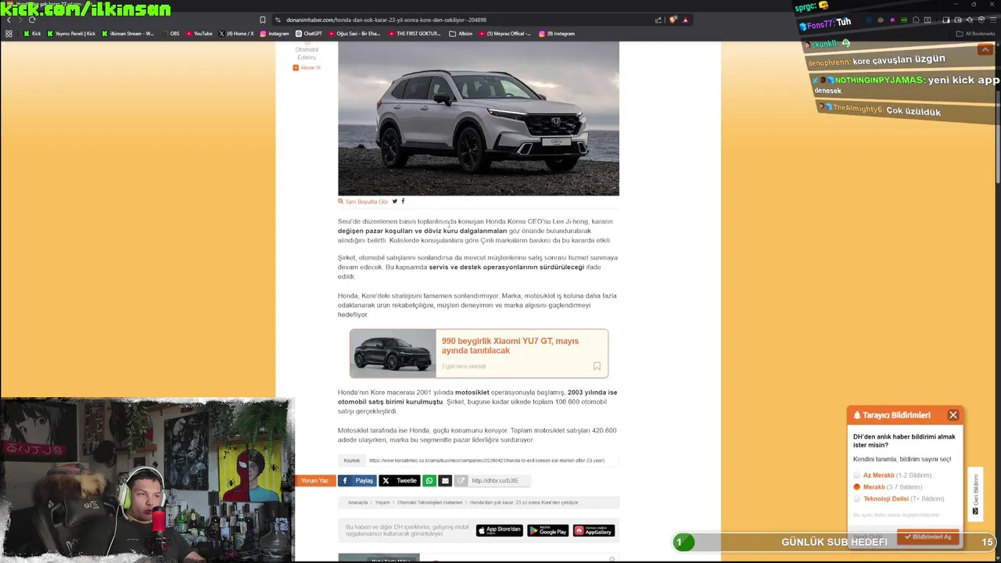Click the orange scroll-to-top arrow
Viewport: 1001px width, 563px height.
pyautogui.click(x=985, y=50)
